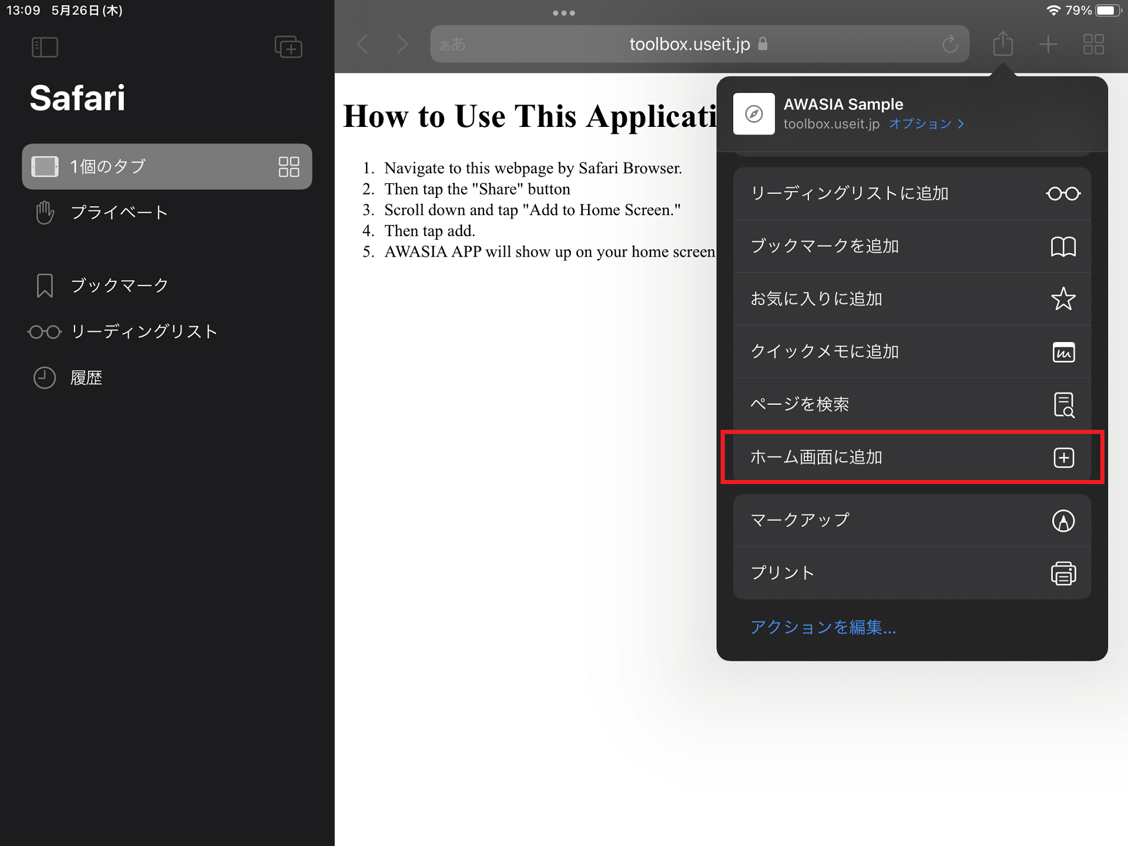Screen dimensions: 1128x846
Task: Tap アクションを編集... link
Action: click(823, 627)
